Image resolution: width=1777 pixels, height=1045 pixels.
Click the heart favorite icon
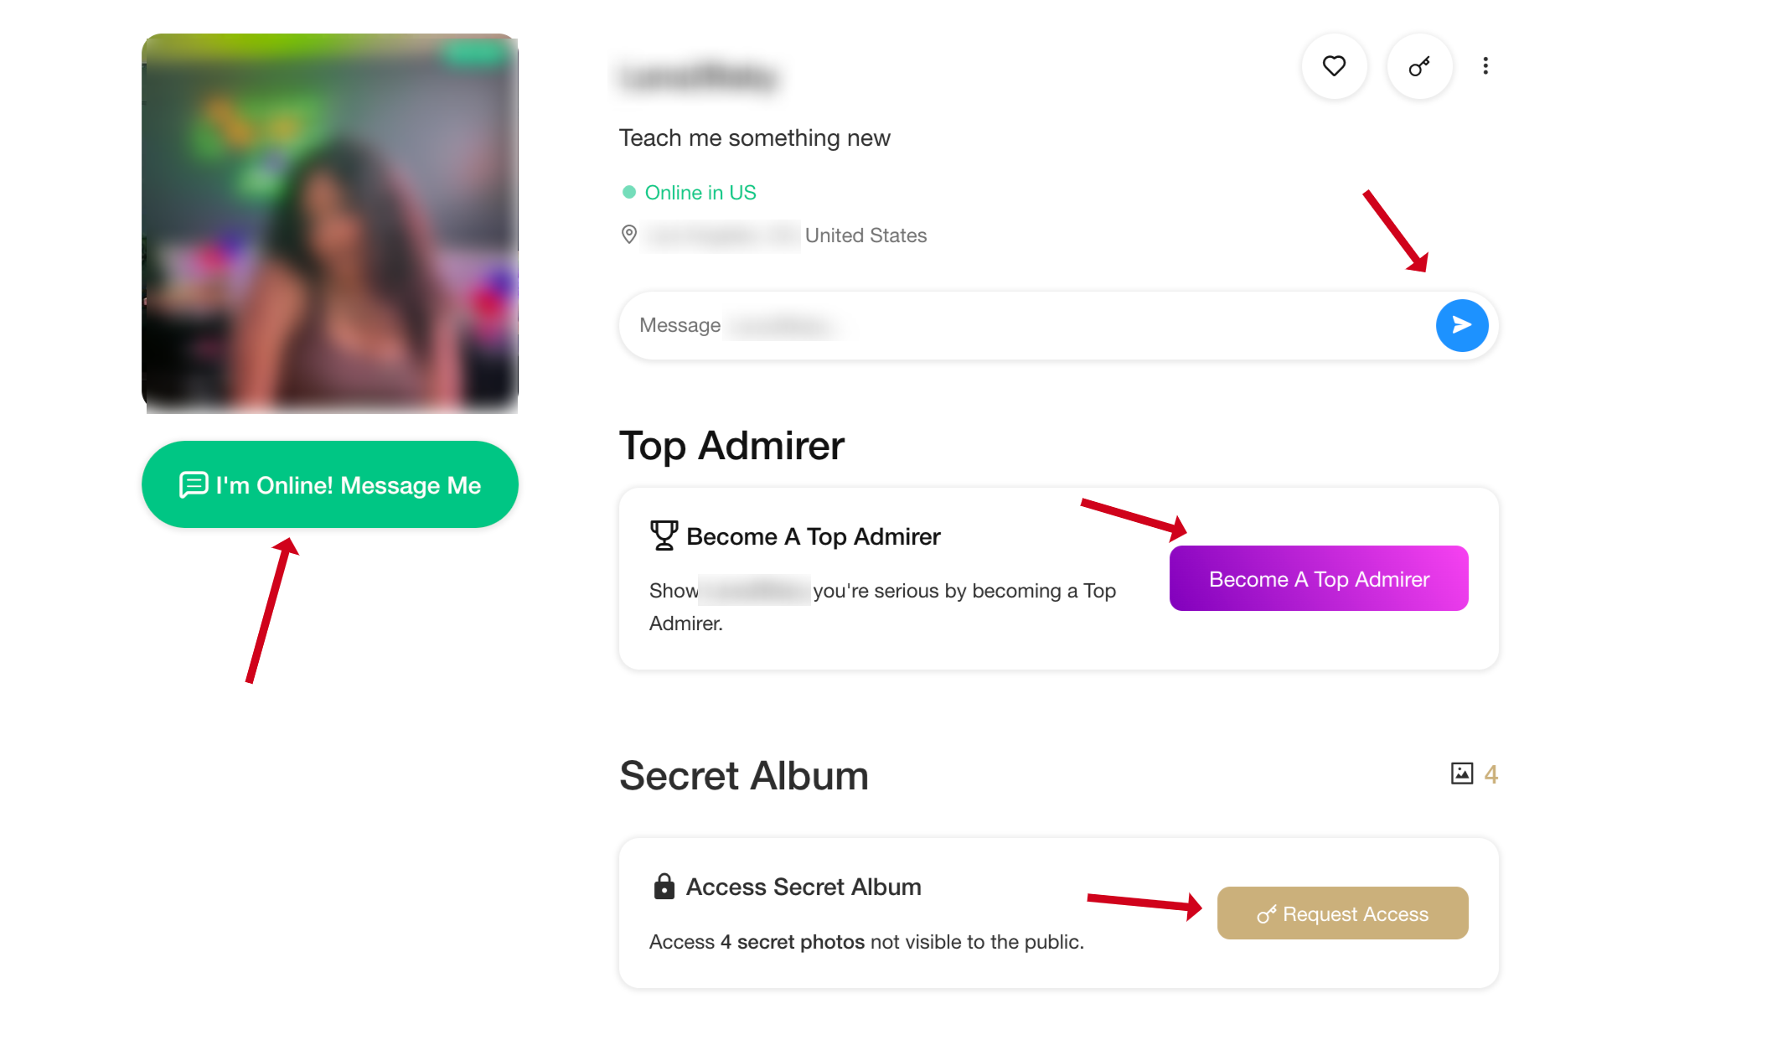pos(1334,66)
